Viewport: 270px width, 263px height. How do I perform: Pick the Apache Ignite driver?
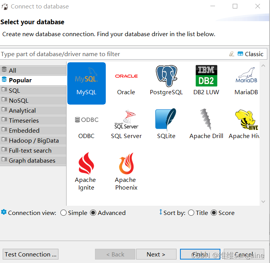click(x=87, y=171)
